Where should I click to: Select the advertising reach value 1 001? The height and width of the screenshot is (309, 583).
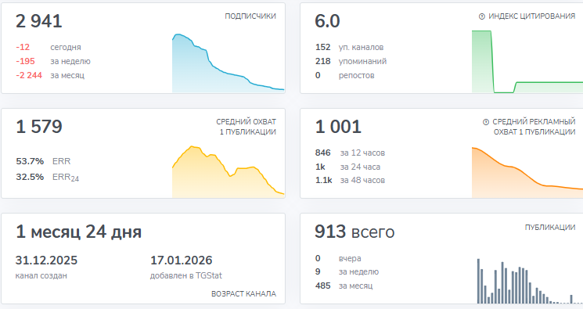click(x=338, y=127)
